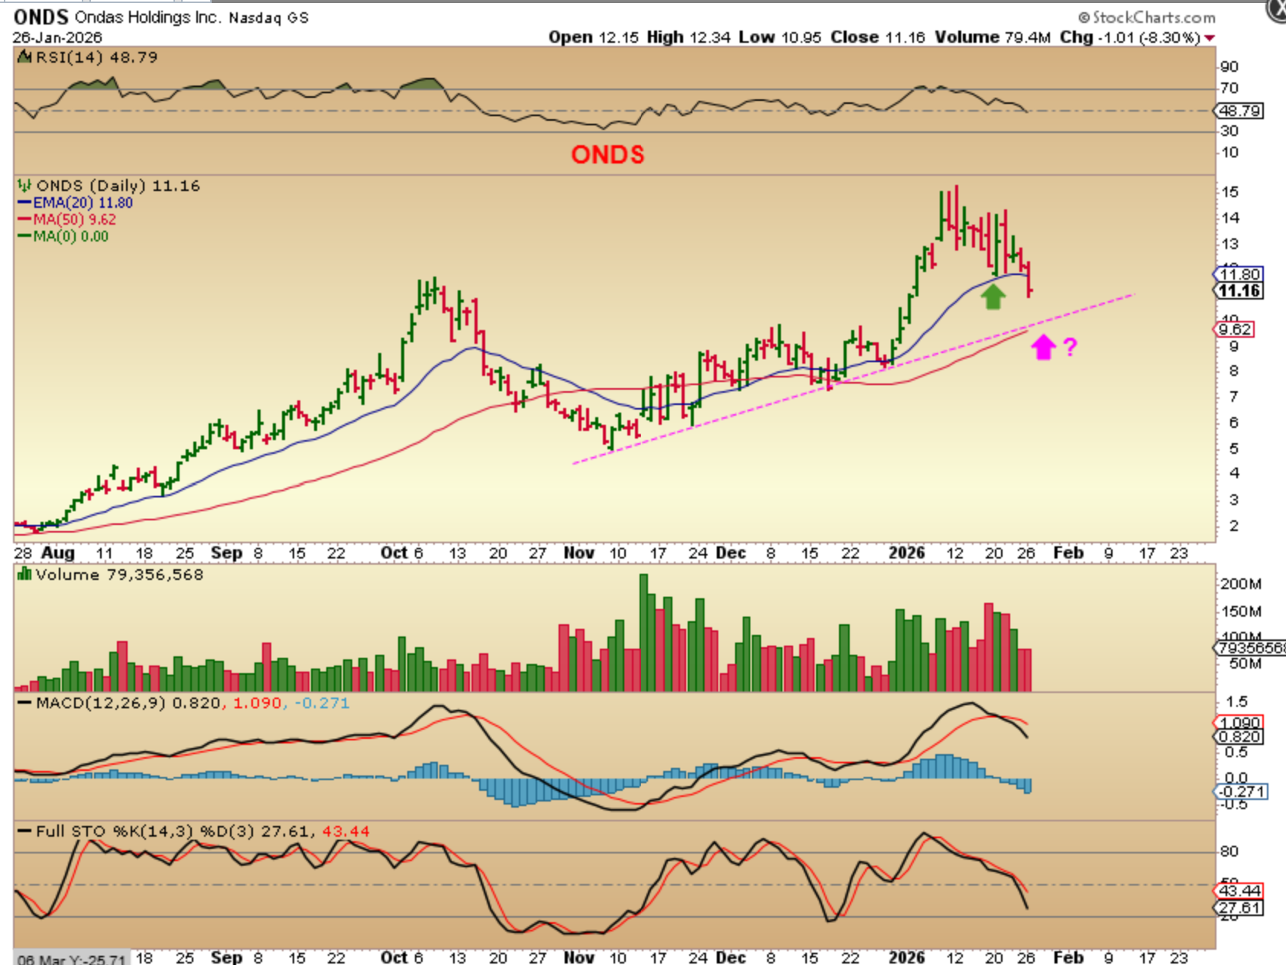The height and width of the screenshot is (965, 1286).
Task: Click the 'MA(0) 0.00' legend text
Action: coord(71,237)
